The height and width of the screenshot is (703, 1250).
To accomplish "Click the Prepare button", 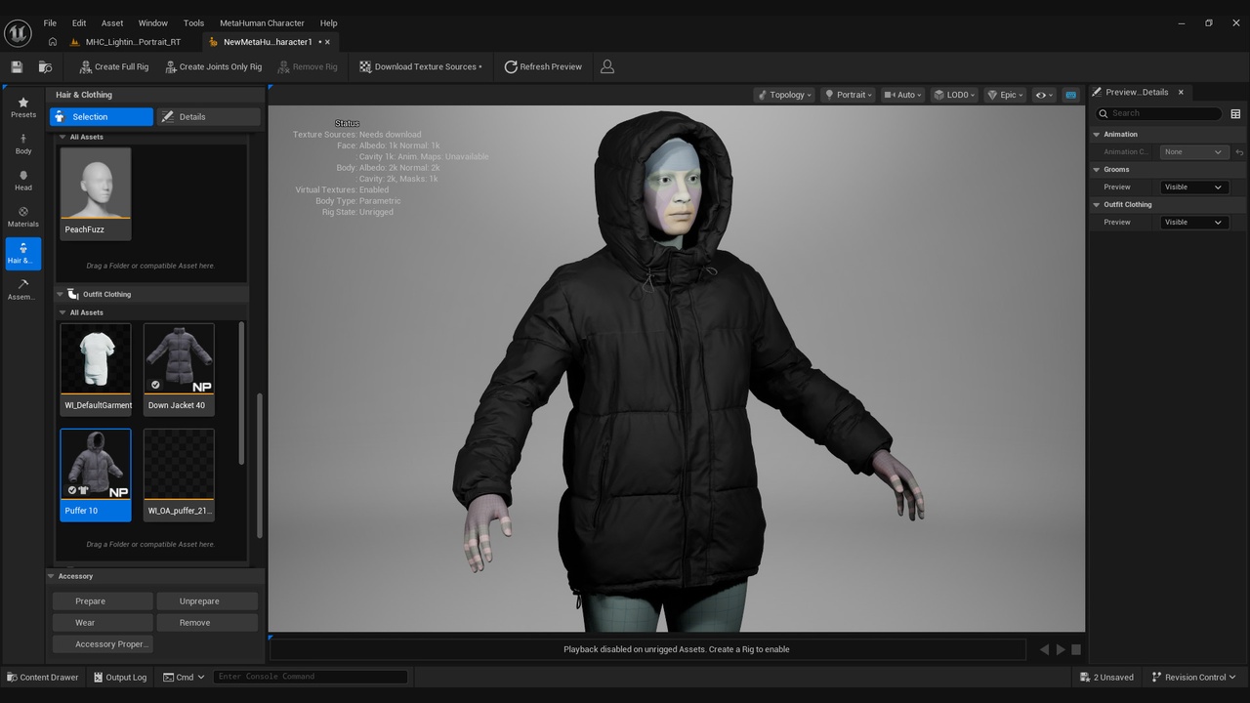I will tap(103, 600).
